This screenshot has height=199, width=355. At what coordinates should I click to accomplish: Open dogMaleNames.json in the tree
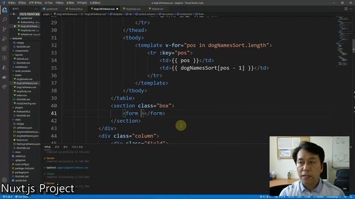[27, 136]
